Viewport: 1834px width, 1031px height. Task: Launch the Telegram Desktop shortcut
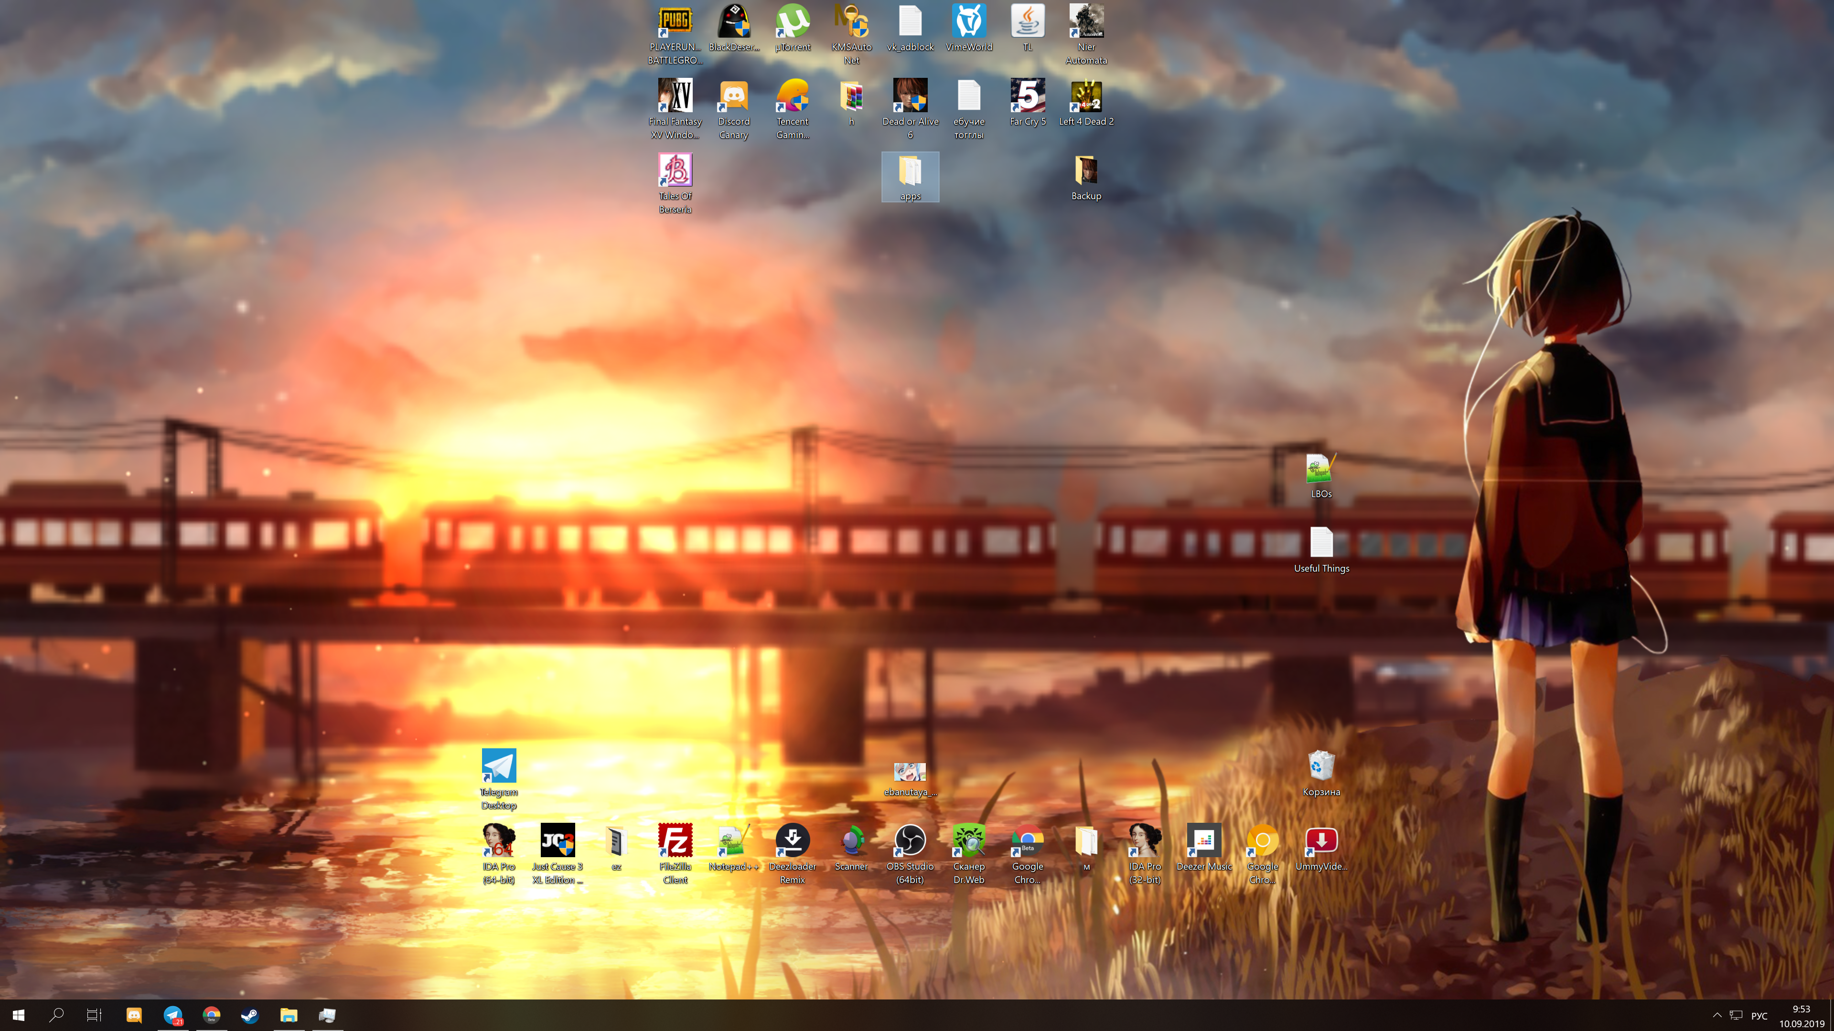(499, 780)
